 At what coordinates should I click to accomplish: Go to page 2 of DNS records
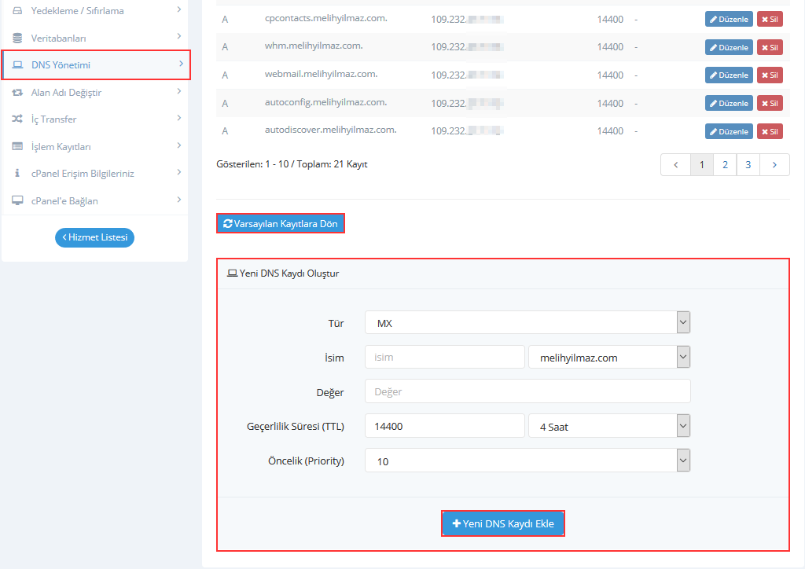pos(725,165)
